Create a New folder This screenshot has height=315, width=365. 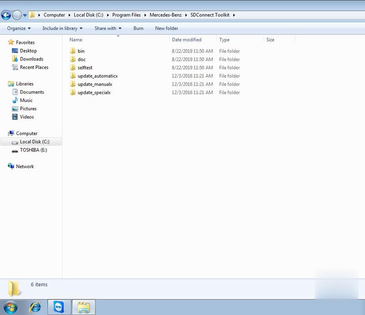[x=167, y=28]
